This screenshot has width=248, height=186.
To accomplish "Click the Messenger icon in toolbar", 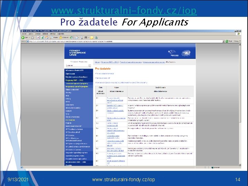I will 96,38.
